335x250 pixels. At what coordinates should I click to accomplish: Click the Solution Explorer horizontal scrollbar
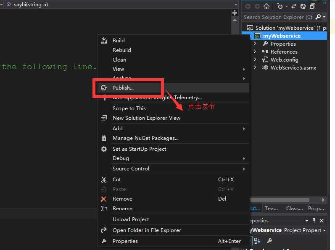point(280,200)
